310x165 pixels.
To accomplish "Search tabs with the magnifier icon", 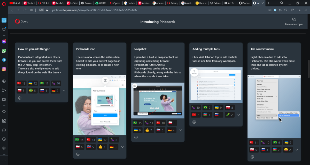I will pos(282,3).
